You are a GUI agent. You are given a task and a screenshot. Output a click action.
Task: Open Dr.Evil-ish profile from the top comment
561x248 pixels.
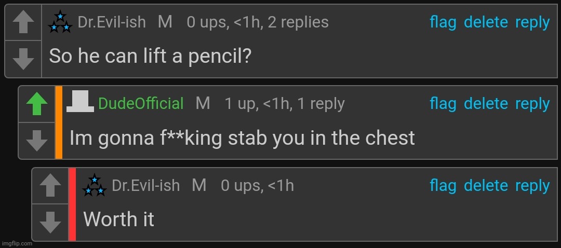(112, 22)
